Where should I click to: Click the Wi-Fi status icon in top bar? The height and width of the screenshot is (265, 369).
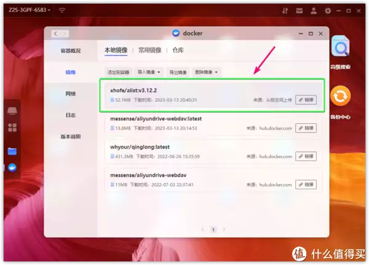pyautogui.click(x=62, y=10)
